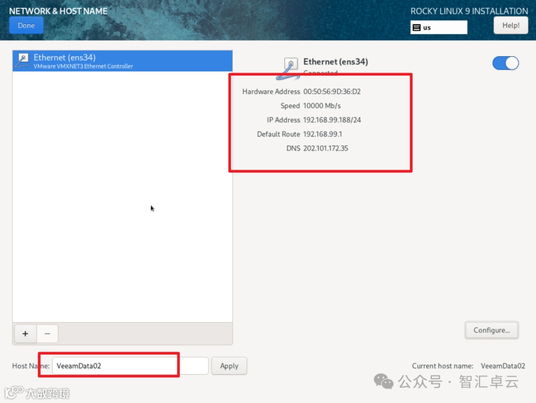
Task: Select Ethernet (ens34) in the device list
Action: click(123, 61)
